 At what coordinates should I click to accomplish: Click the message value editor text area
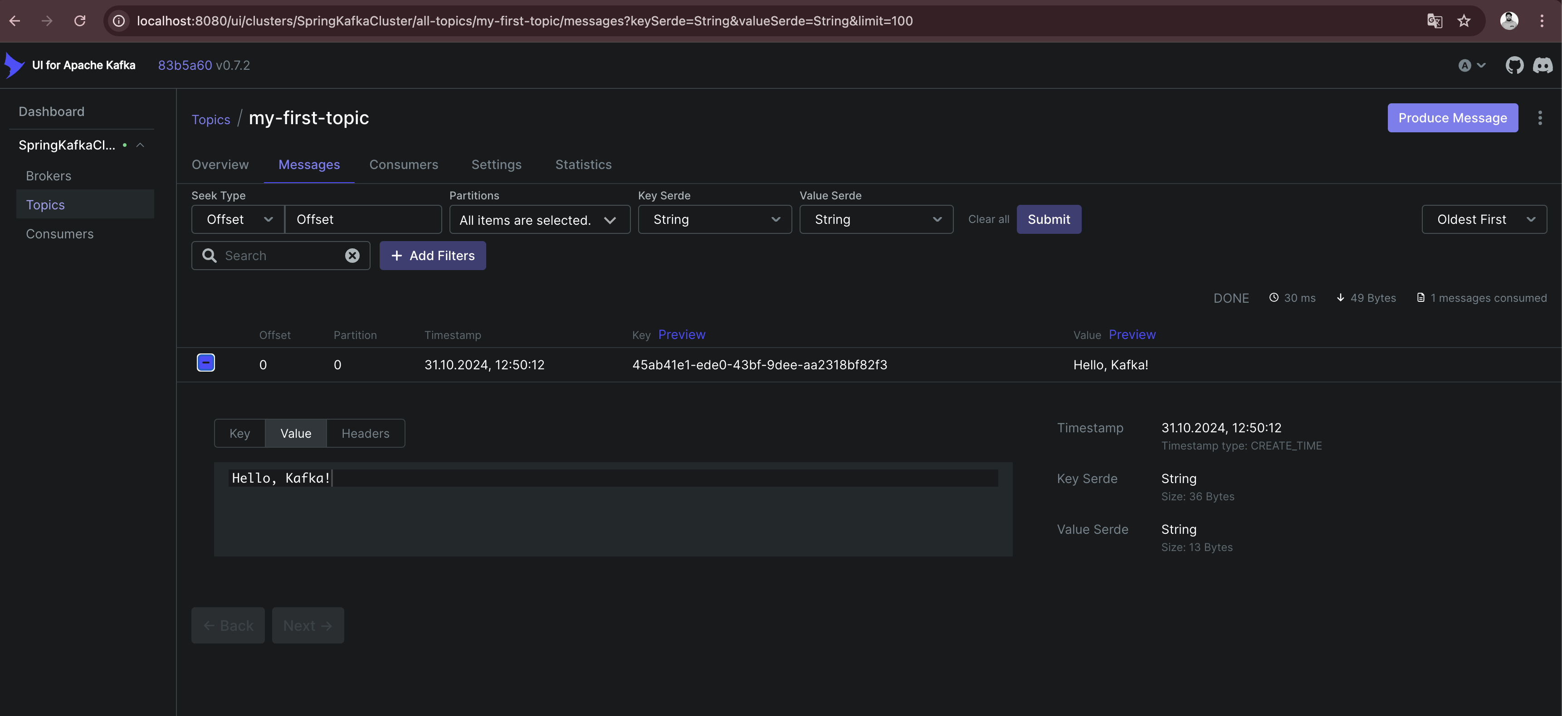613,509
